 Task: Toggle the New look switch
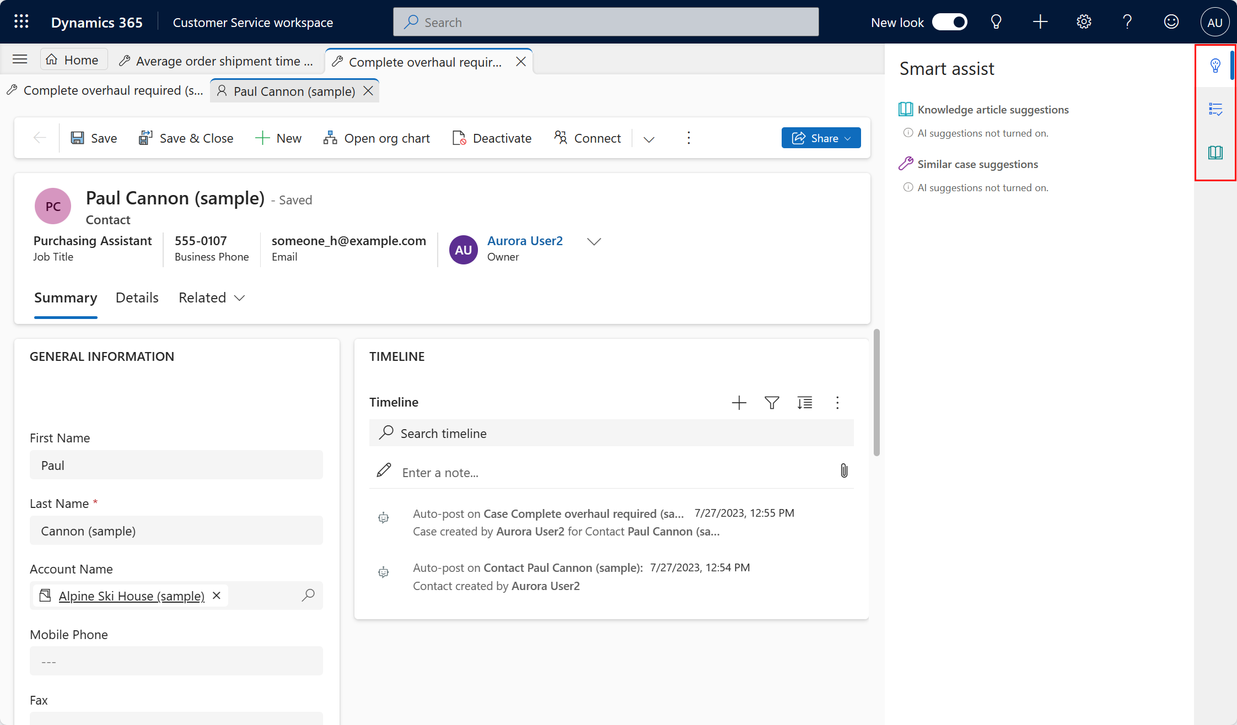(949, 22)
